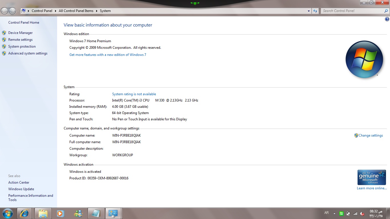The width and height of the screenshot is (390, 219).
Task: Click the Control Panel address bar icon
Action: click(24, 11)
